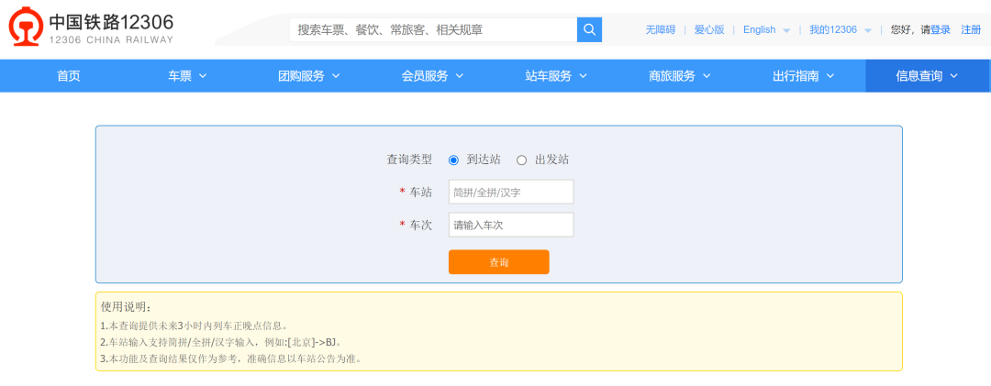Go to the 首页 home tab
Viewport: 991px width, 386px height.
[x=69, y=76]
